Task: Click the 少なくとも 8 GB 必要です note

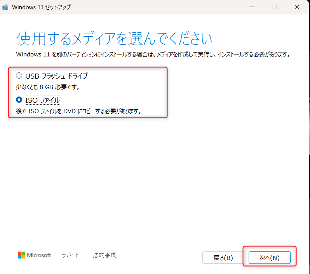Action: pos(48,87)
